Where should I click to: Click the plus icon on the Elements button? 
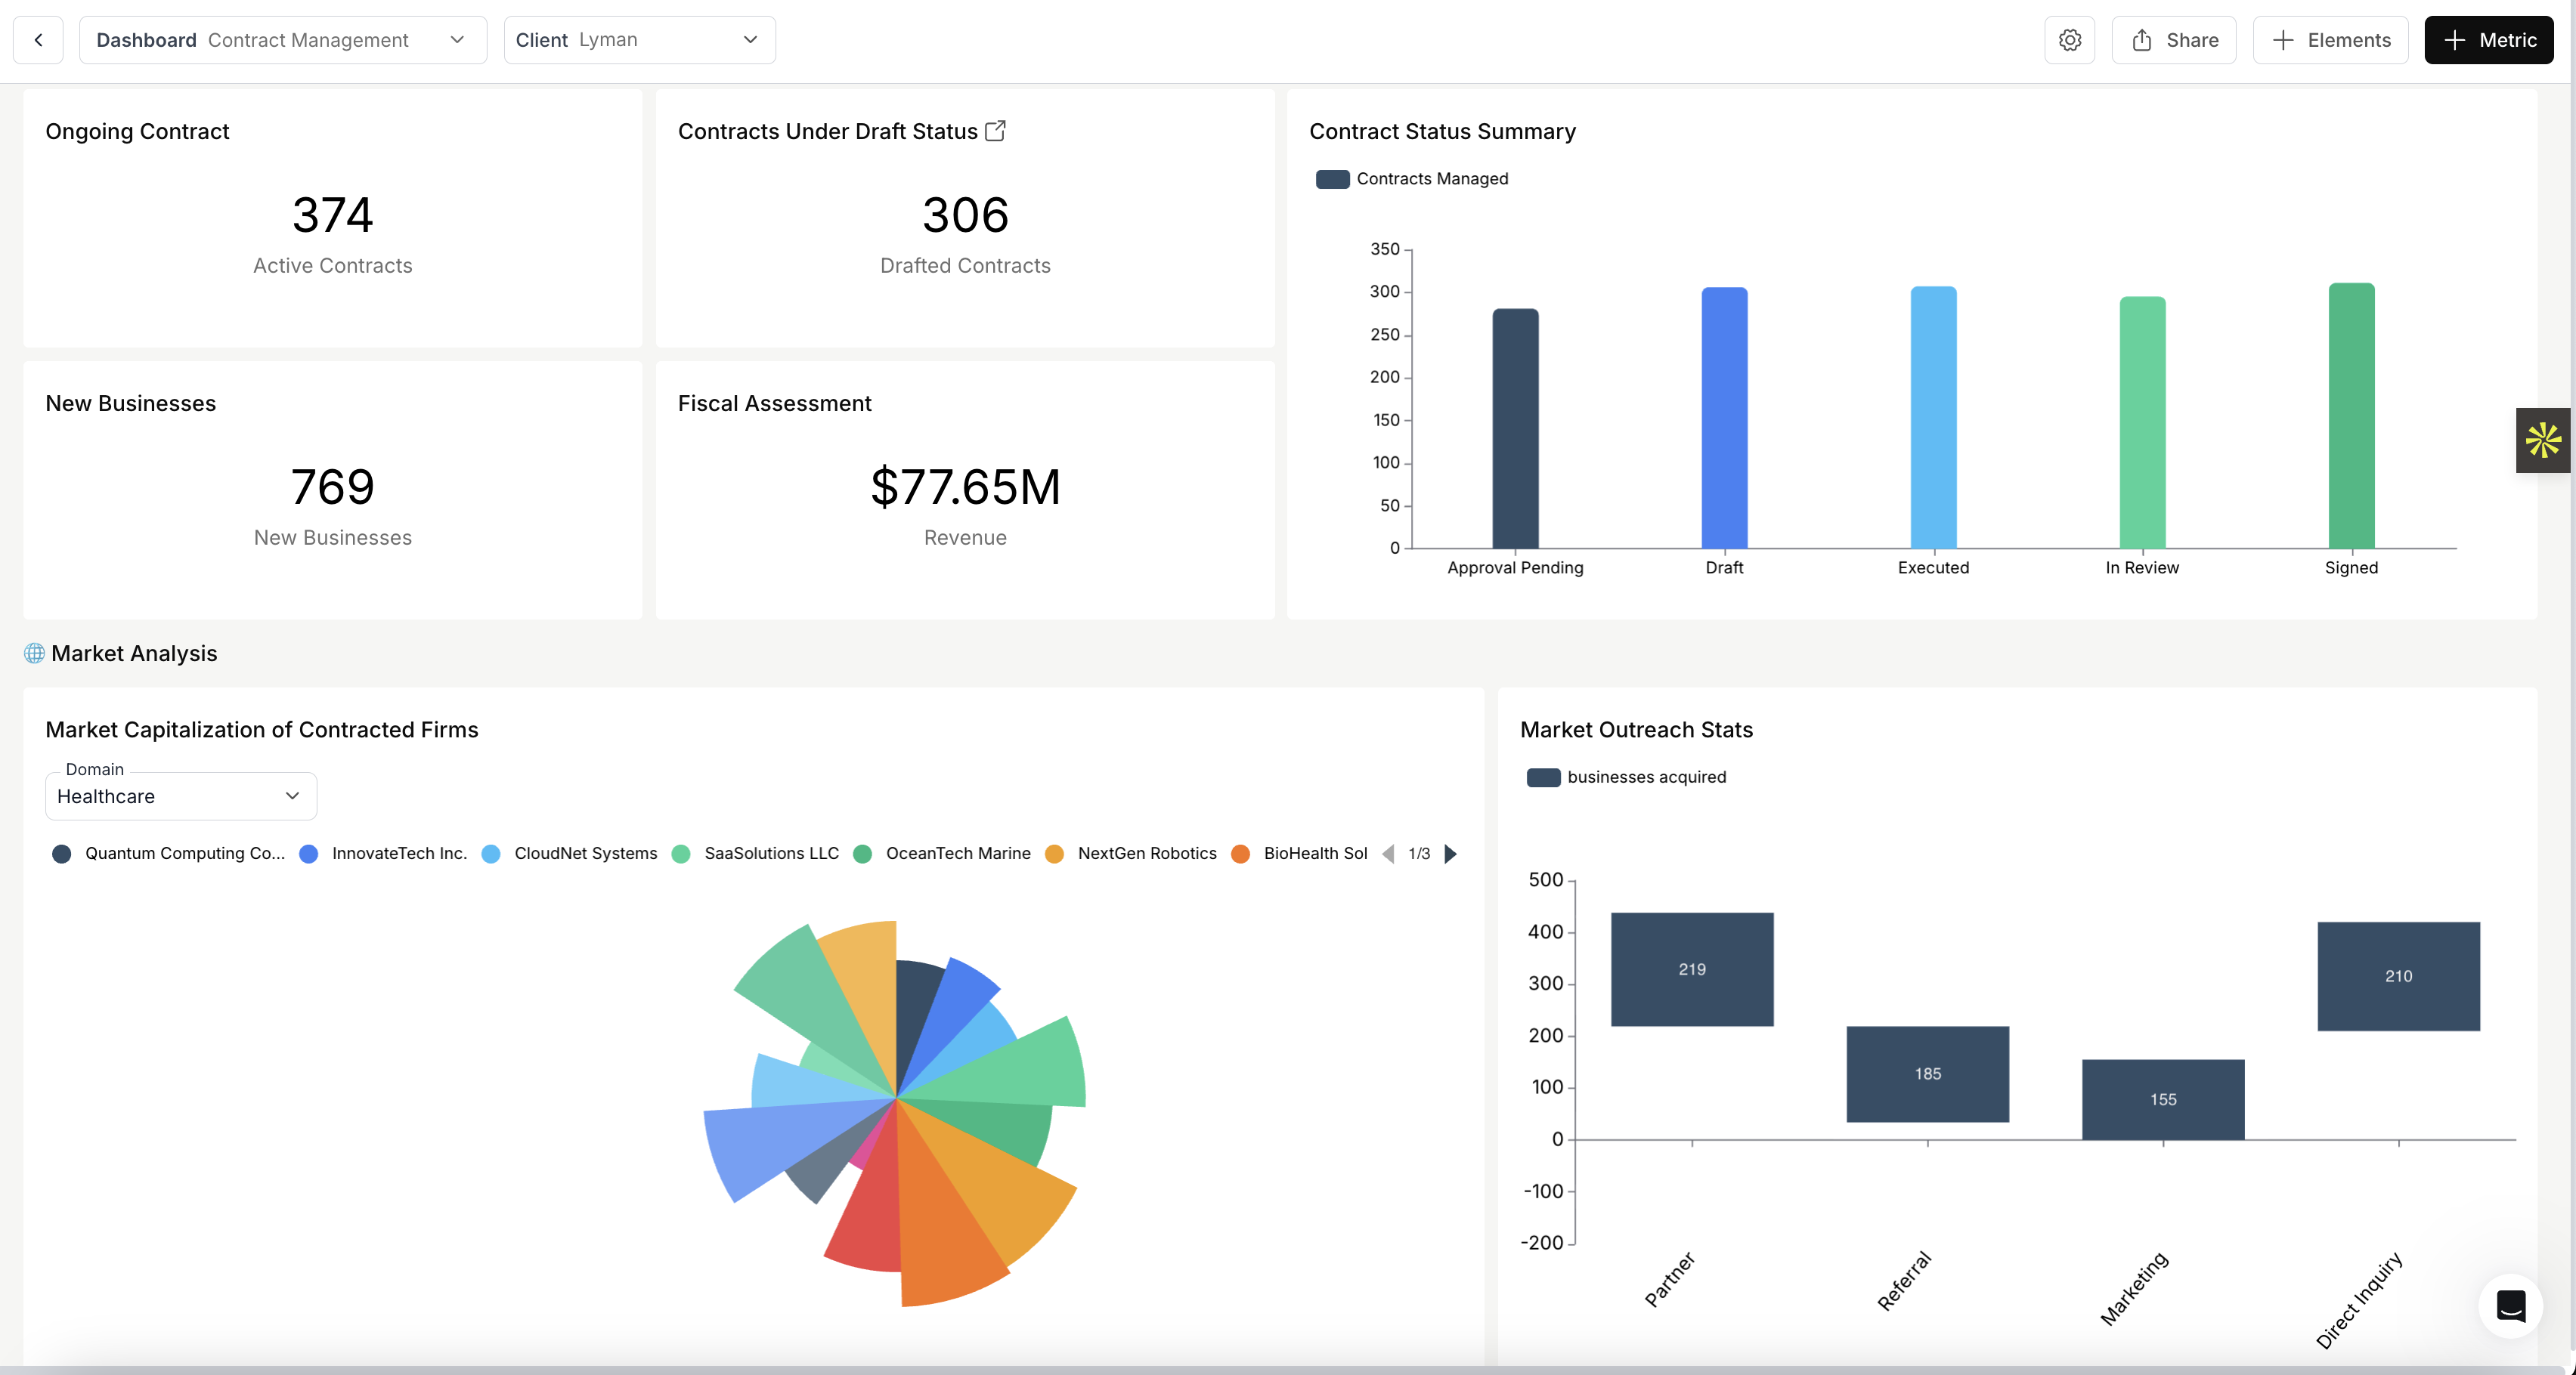[x=2283, y=40]
